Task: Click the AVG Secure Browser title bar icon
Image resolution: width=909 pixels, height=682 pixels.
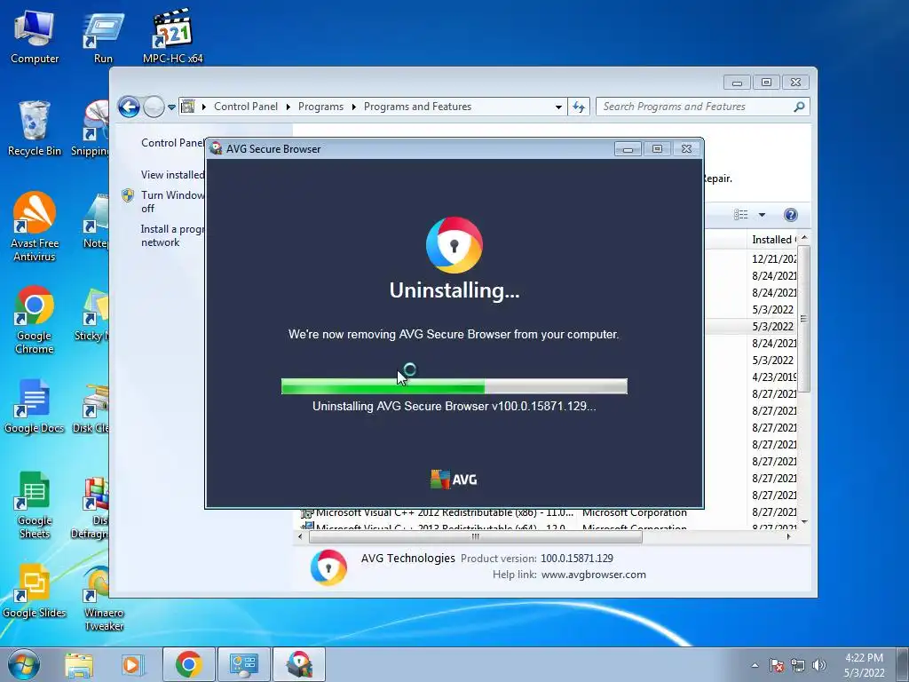Action: (x=217, y=148)
